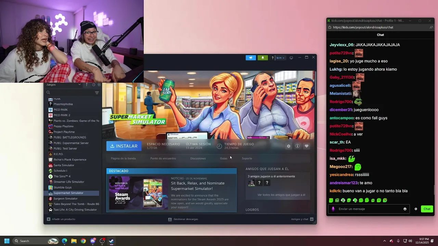Click the INSTALAR button

(x=124, y=146)
